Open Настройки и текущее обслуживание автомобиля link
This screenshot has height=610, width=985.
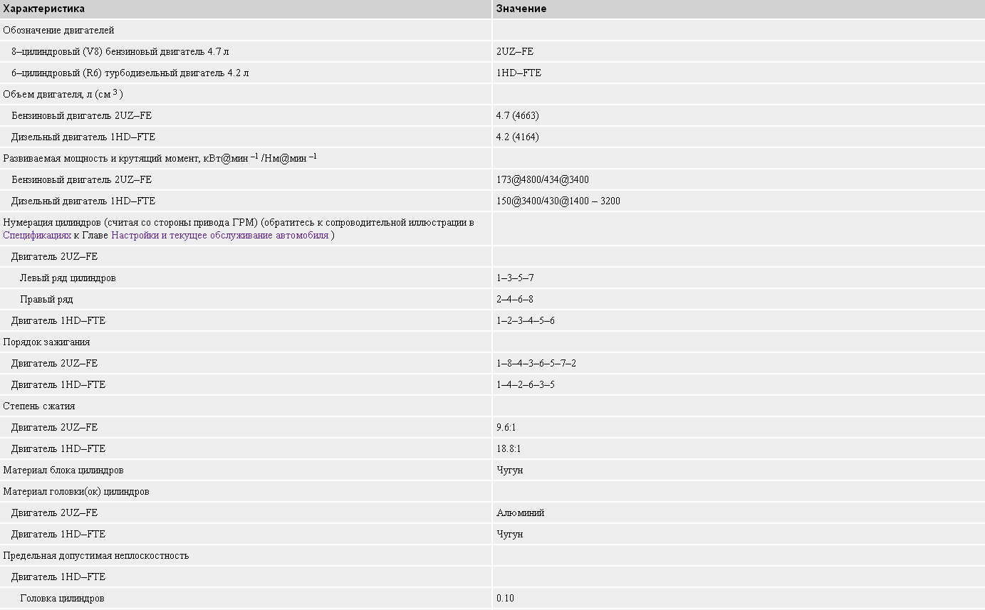219,236
